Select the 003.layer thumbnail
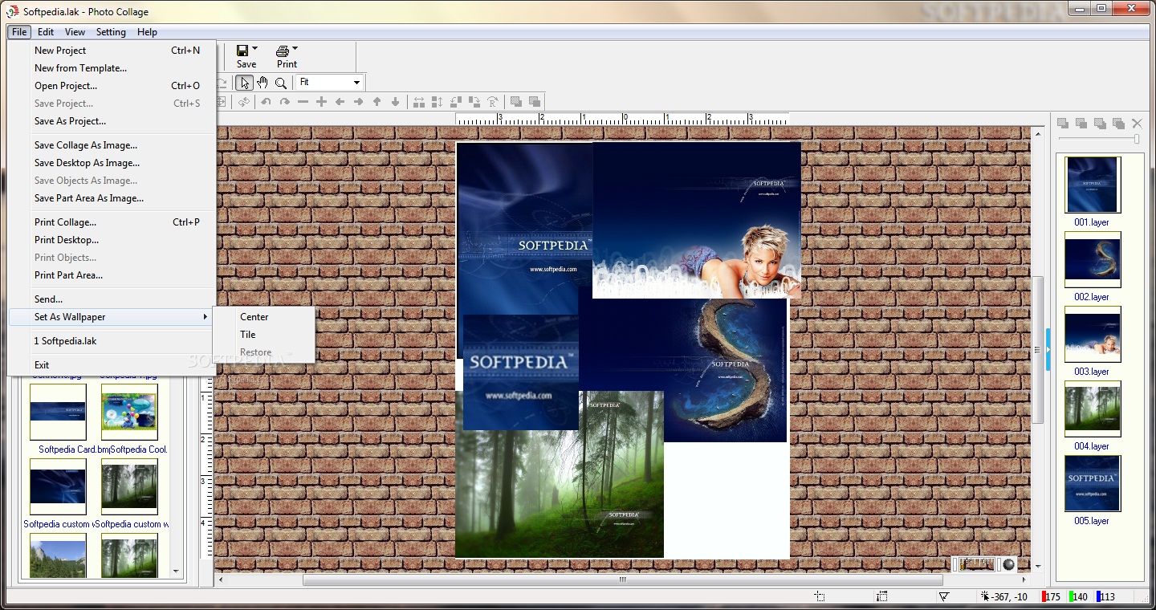1156x610 pixels. tap(1093, 334)
